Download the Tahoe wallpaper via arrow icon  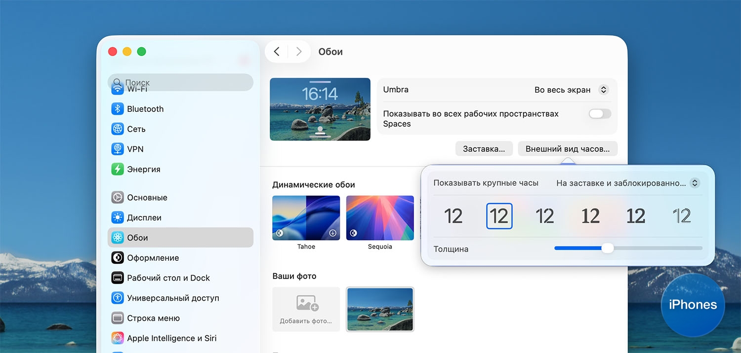click(x=332, y=233)
